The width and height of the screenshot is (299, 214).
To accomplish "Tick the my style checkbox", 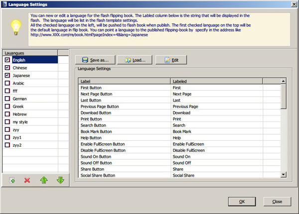I will click(7, 121).
